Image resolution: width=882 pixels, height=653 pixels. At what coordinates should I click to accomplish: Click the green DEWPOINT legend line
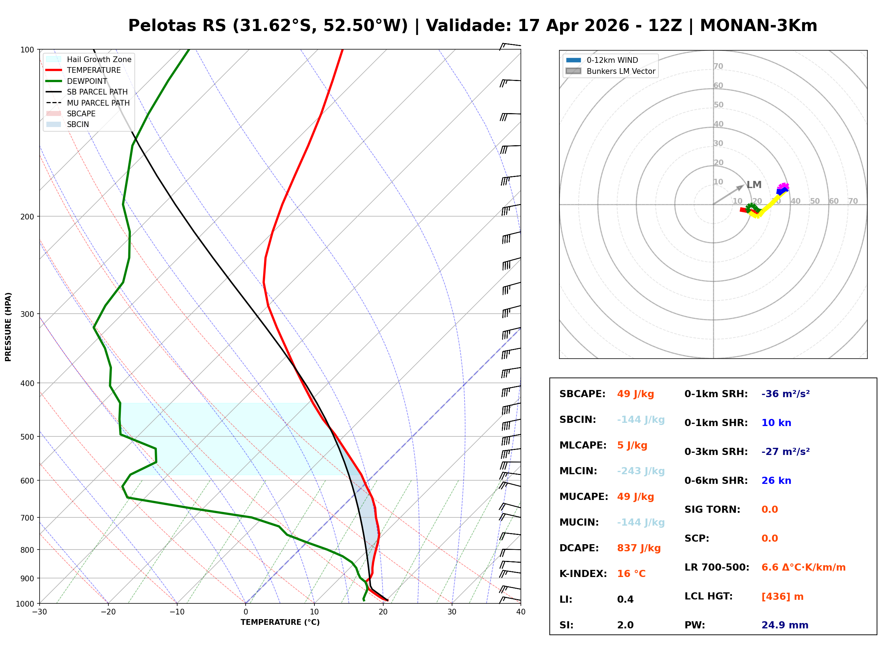coord(54,81)
